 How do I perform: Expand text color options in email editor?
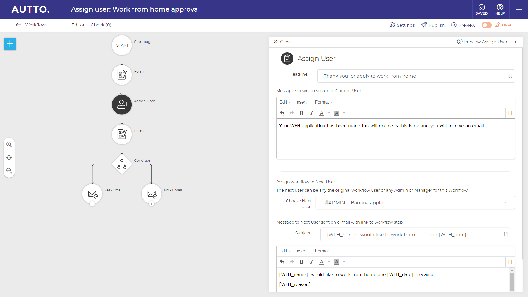coord(329,262)
